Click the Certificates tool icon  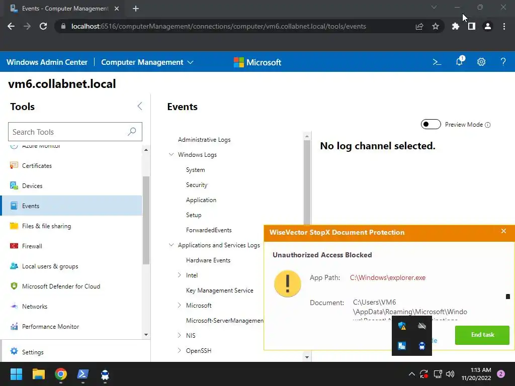14,165
